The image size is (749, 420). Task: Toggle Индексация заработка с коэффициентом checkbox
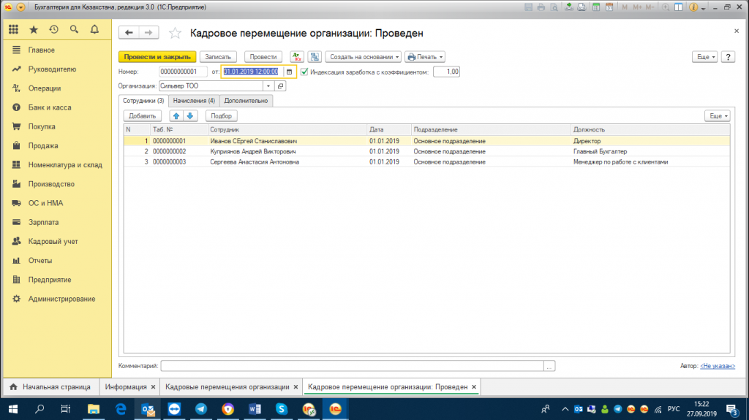[304, 72]
